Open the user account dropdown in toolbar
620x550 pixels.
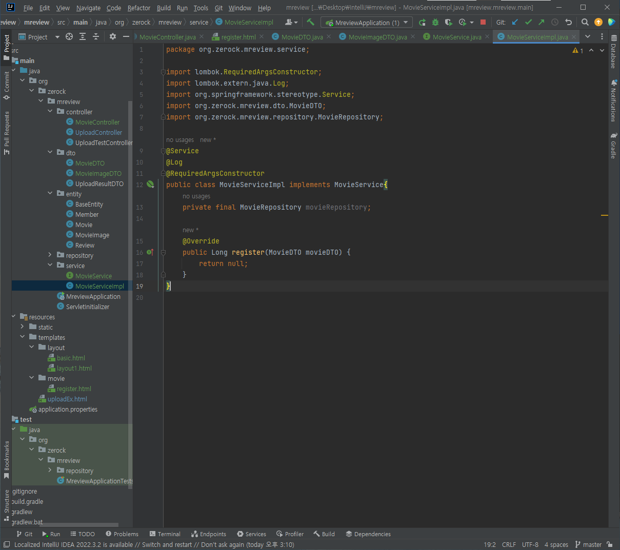(291, 22)
